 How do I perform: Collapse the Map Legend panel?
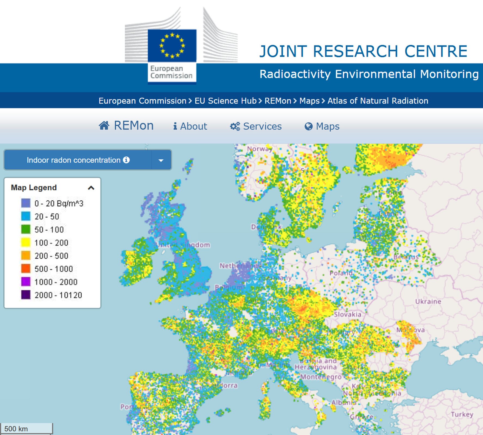91,188
